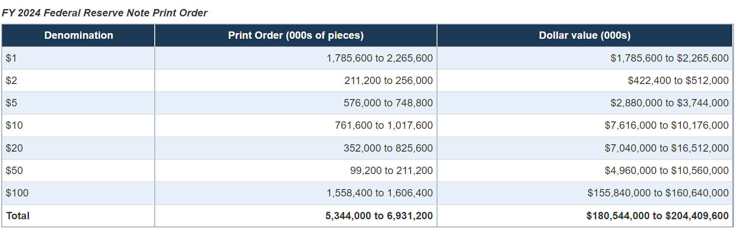
Task: Click the Denomination column header
Action: [x=79, y=35]
